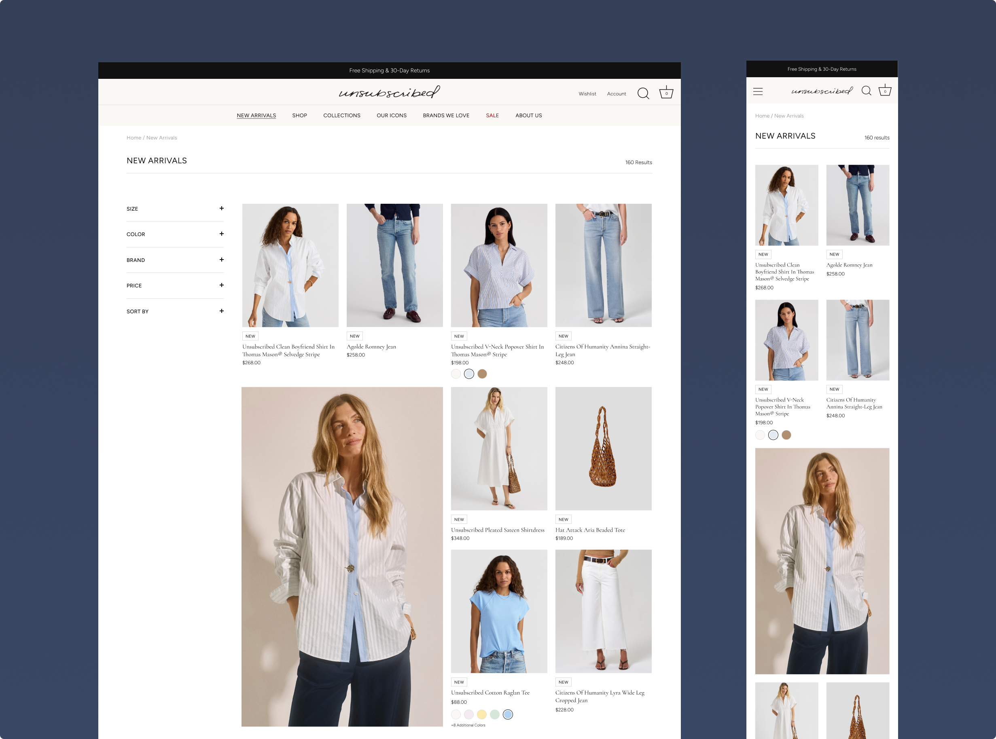Choose yellow swatch for Cotton Raglan Tee

[x=482, y=714]
